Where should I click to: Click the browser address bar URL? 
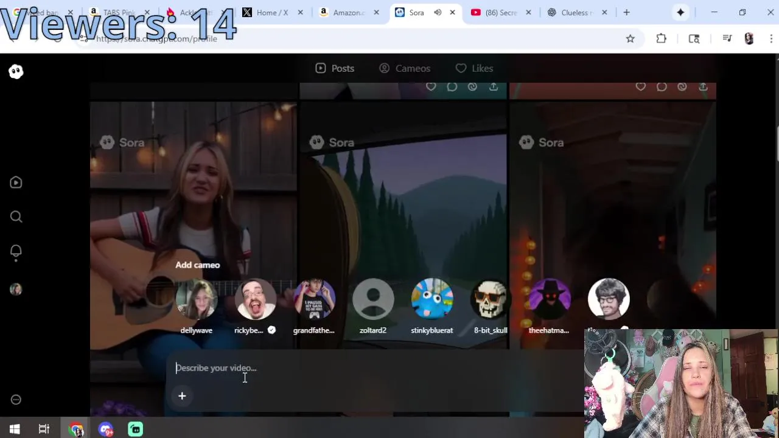coord(156,39)
